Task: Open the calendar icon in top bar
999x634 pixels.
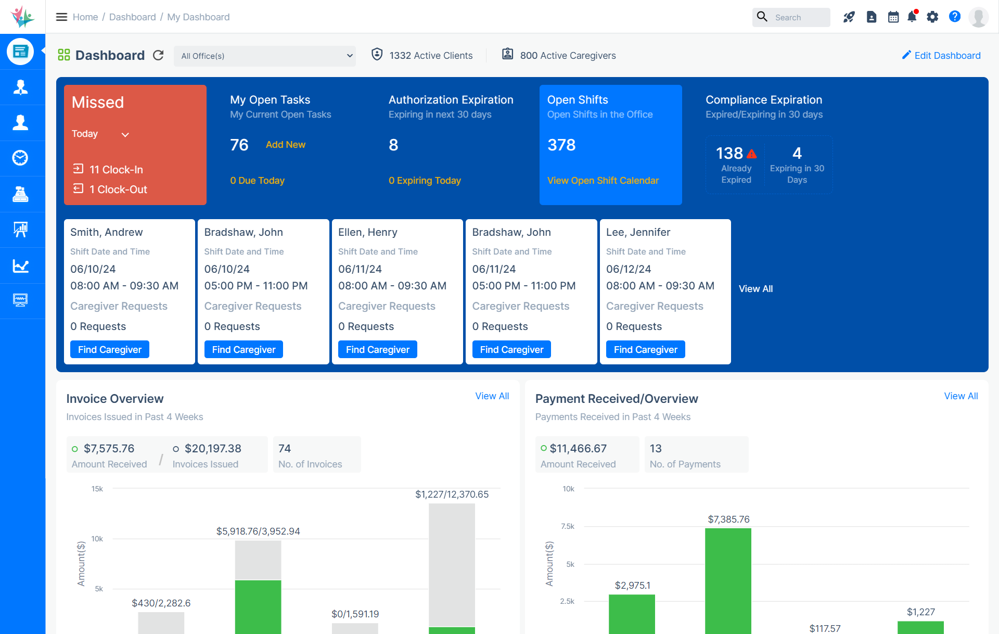Action: coord(893,17)
